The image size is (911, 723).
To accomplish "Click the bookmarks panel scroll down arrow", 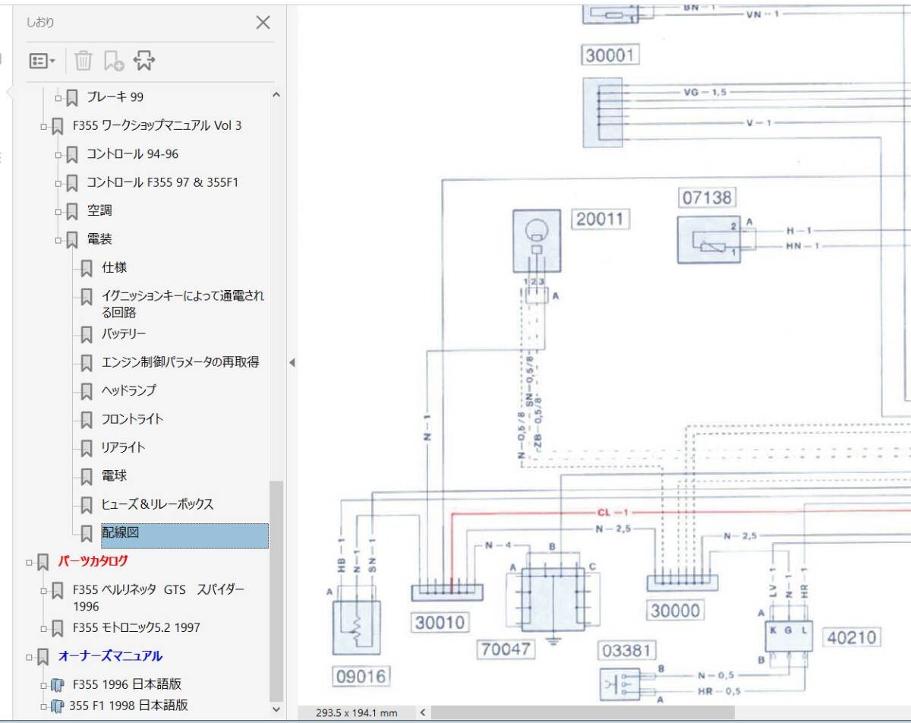I will click(276, 710).
